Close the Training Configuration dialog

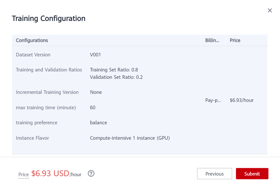(x=270, y=11)
